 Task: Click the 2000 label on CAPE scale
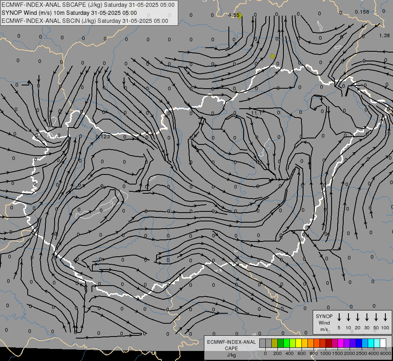[350, 353]
